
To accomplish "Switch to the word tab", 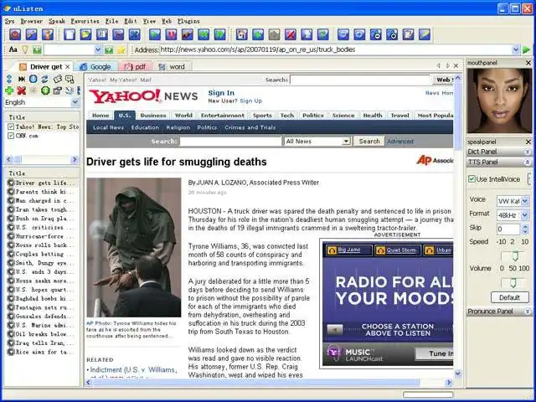I will coord(173,67).
